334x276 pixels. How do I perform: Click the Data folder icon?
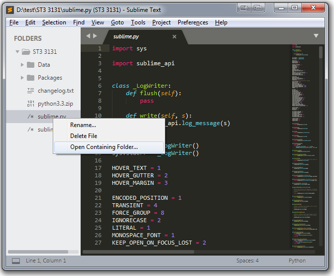[x=31, y=65]
